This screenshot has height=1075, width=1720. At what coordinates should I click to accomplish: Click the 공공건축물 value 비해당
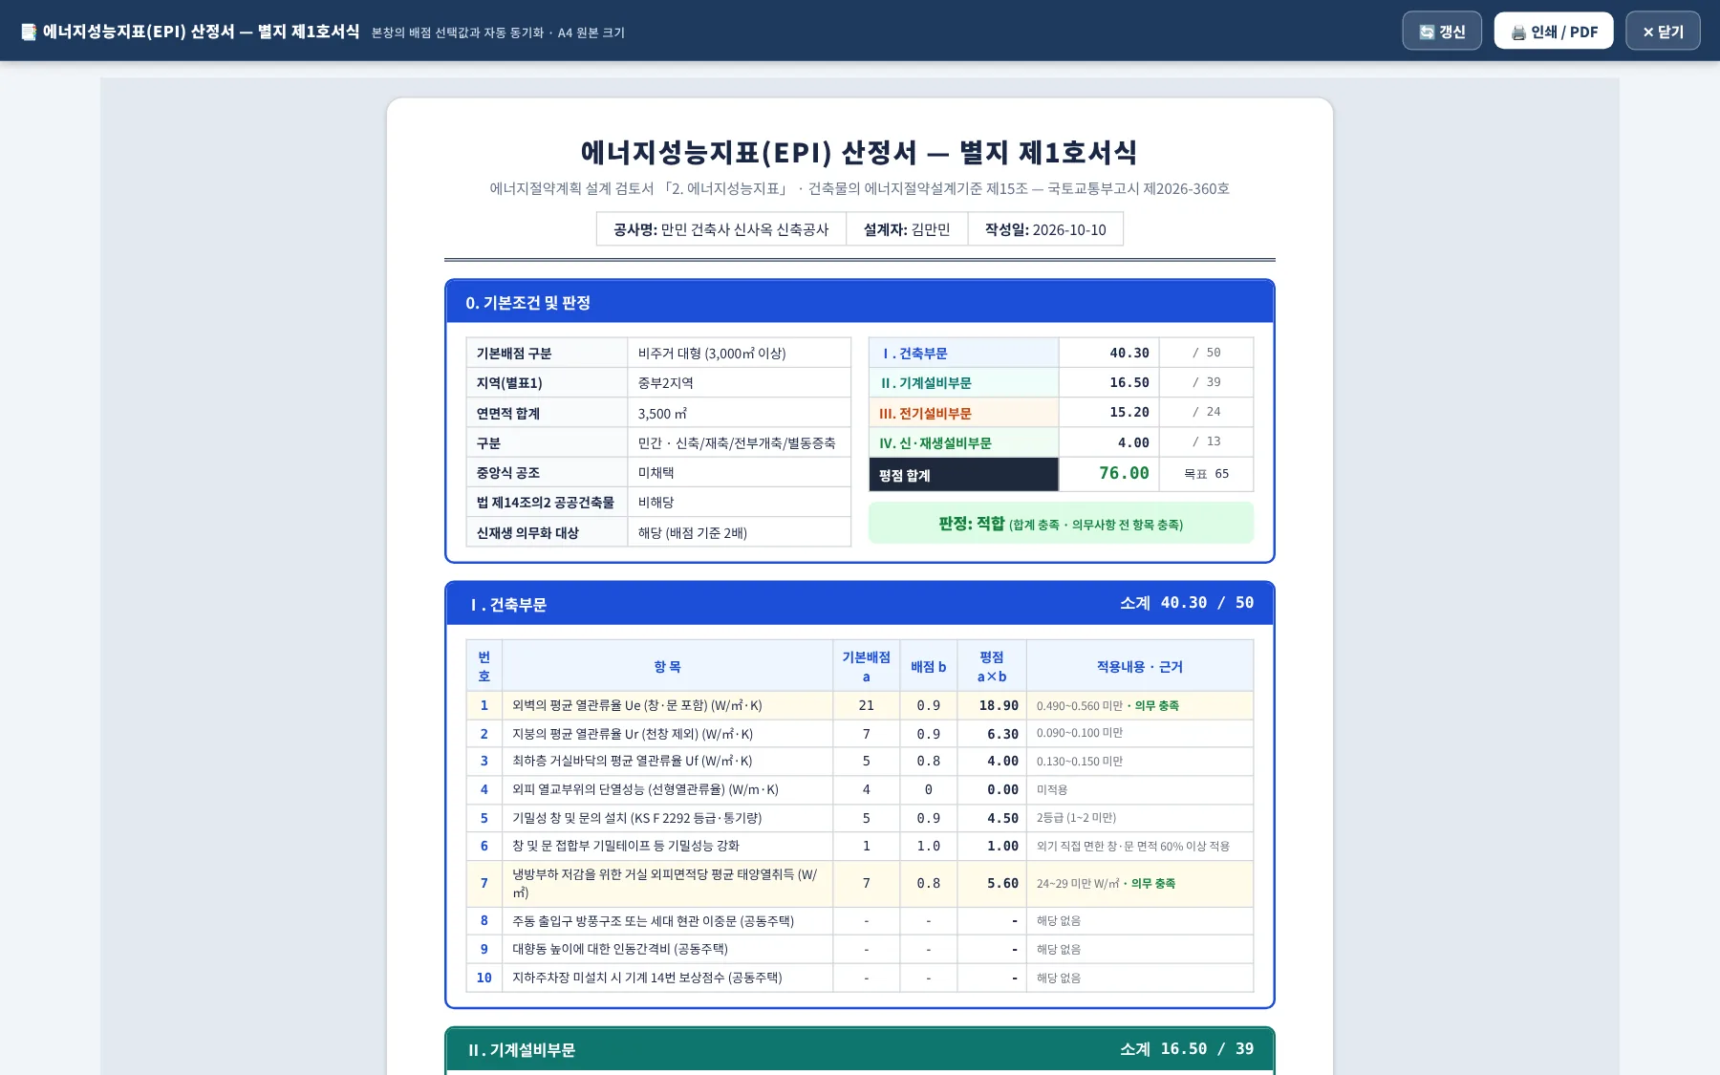tap(739, 502)
